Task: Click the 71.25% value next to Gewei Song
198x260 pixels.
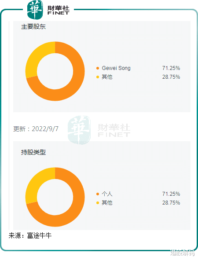Action: 171,68
